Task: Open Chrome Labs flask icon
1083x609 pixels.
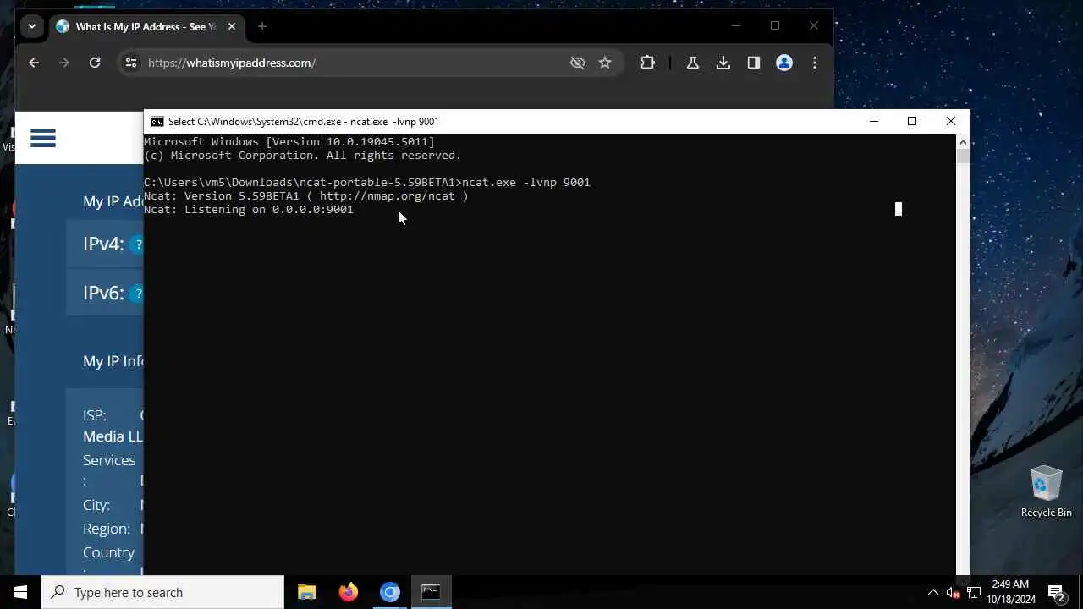Action: click(x=693, y=63)
